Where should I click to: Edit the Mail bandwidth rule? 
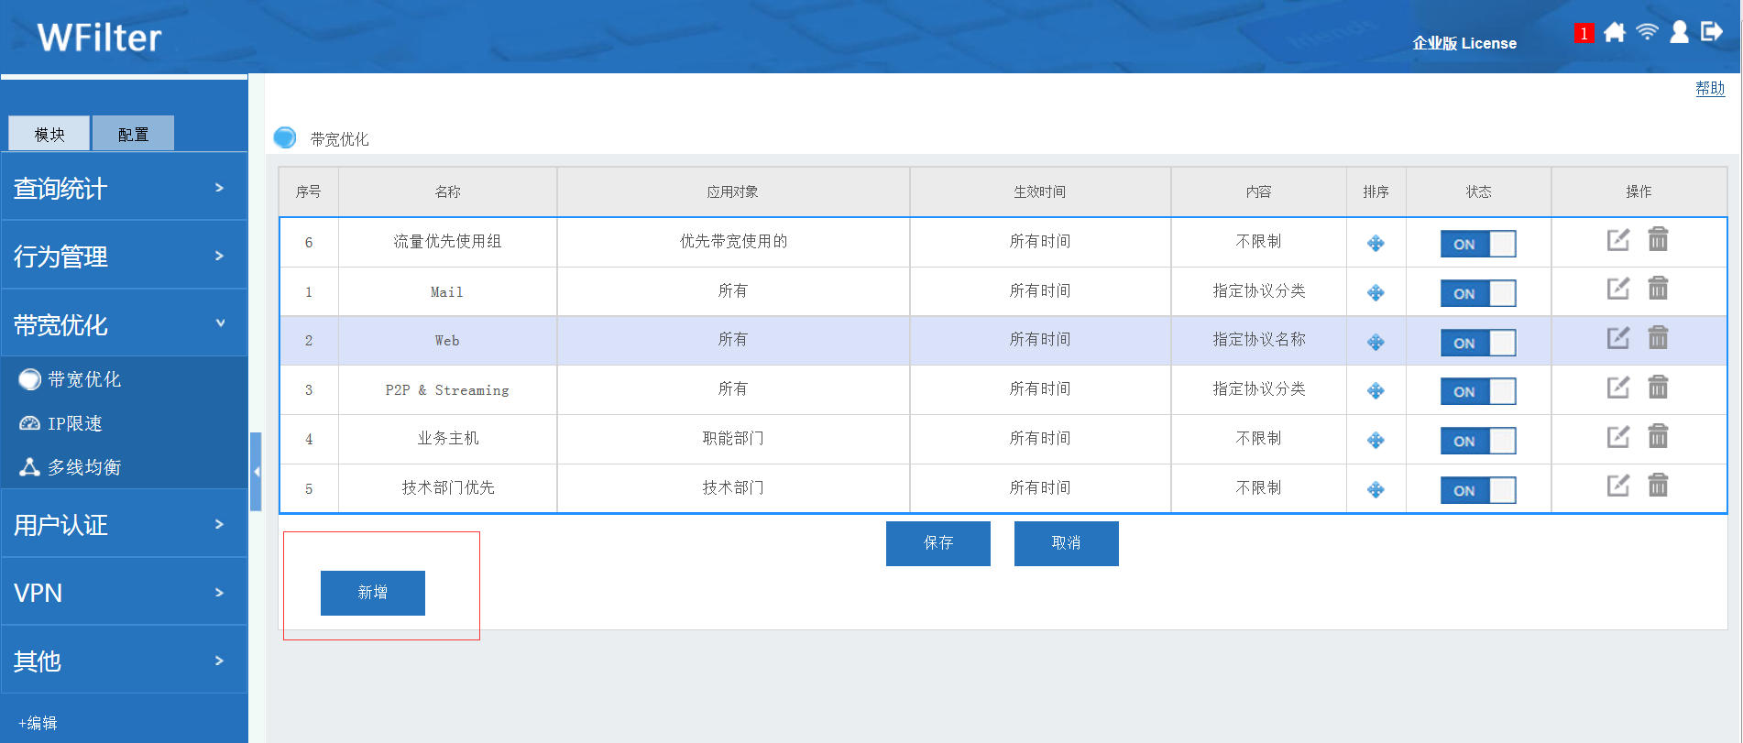tap(1618, 290)
